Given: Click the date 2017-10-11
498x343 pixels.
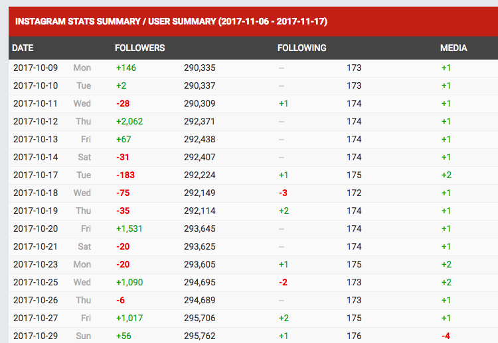Looking at the screenshot, I should [x=36, y=103].
